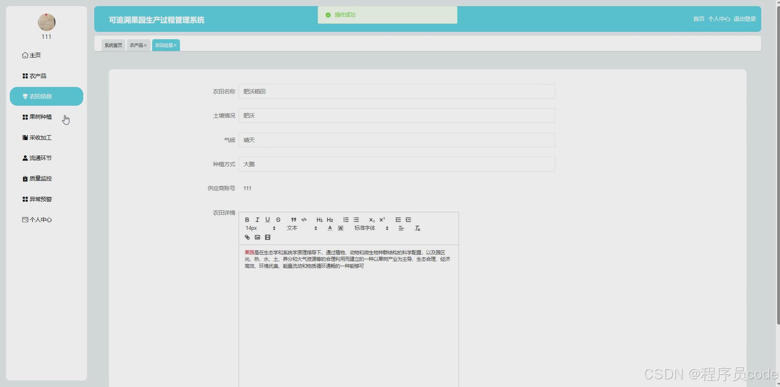This screenshot has height=387, width=780.
Task: Click the 土壤情况 input field
Action: click(397, 116)
